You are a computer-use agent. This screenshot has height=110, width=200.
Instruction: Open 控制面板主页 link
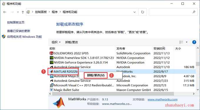pyautogui.click(x=16, y=23)
